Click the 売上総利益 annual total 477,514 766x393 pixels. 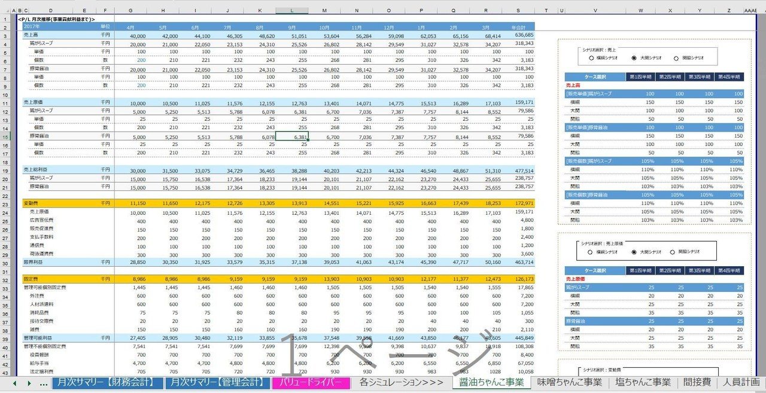coord(518,170)
